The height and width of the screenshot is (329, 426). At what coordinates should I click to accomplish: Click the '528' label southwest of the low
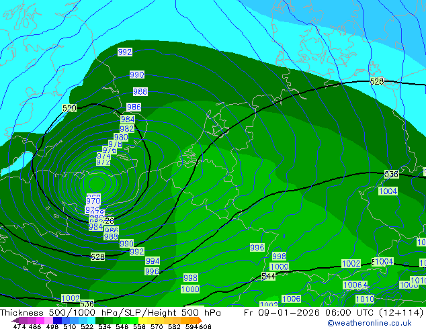point(98,256)
